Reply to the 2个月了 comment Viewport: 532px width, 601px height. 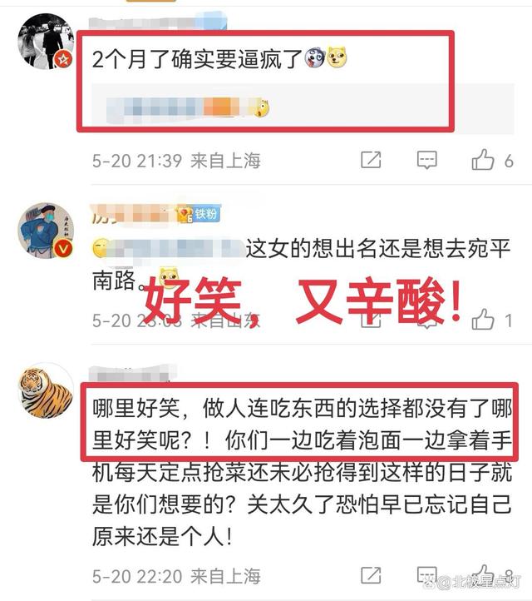coord(426,160)
